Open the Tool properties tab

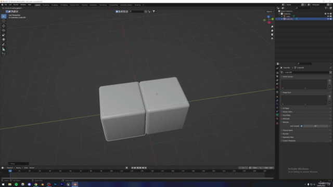pyautogui.click(x=277, y=68)
